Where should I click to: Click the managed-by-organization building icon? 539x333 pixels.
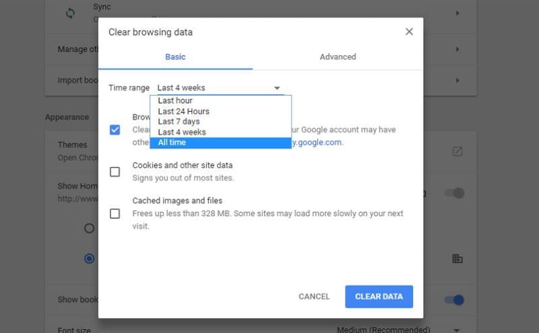coord(457,258)
